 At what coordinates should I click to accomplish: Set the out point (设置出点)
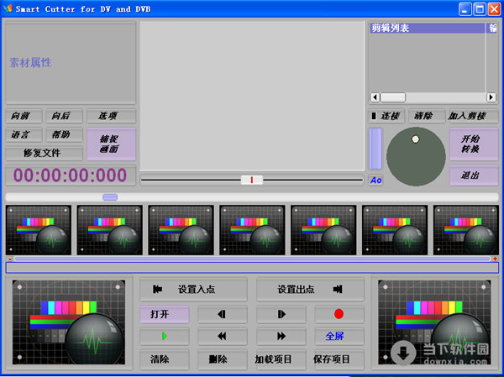coord(310,290)
